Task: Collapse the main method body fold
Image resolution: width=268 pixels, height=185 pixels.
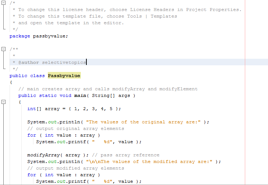Action: tap(3, 102)
